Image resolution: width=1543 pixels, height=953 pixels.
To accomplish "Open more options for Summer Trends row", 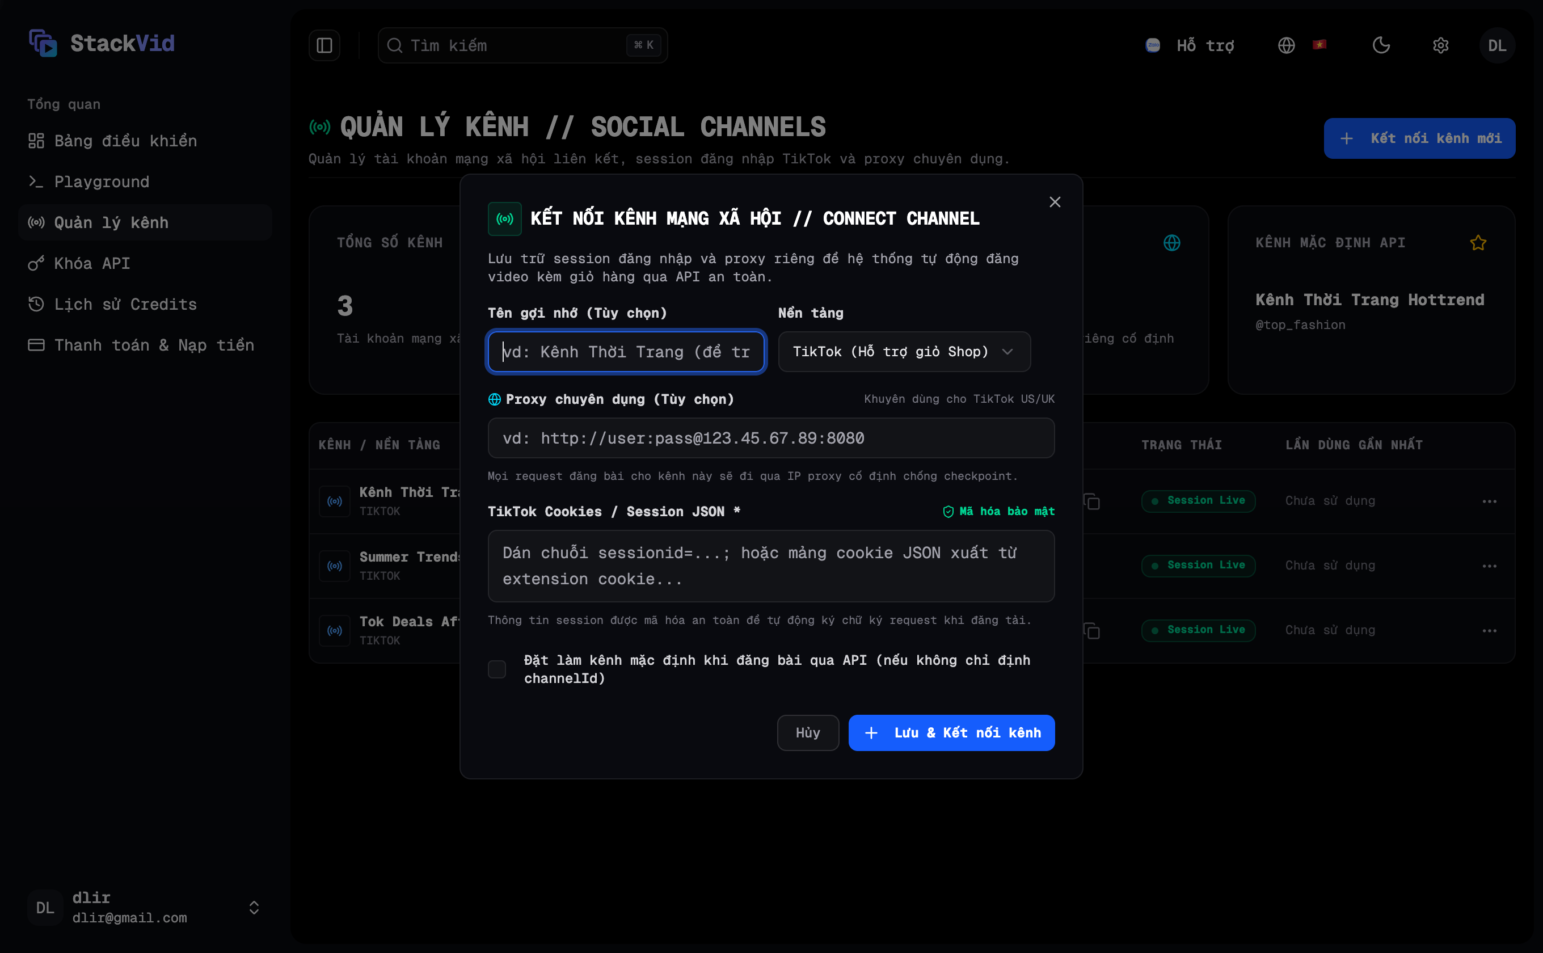I will (x=1489, y=566).
